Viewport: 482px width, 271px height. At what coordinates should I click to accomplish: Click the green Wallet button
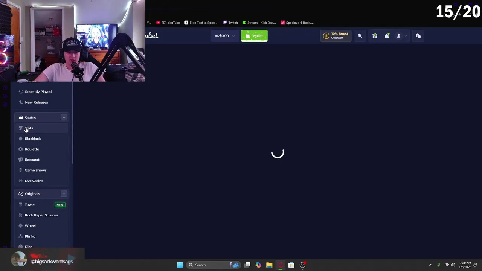coord(254,36)
